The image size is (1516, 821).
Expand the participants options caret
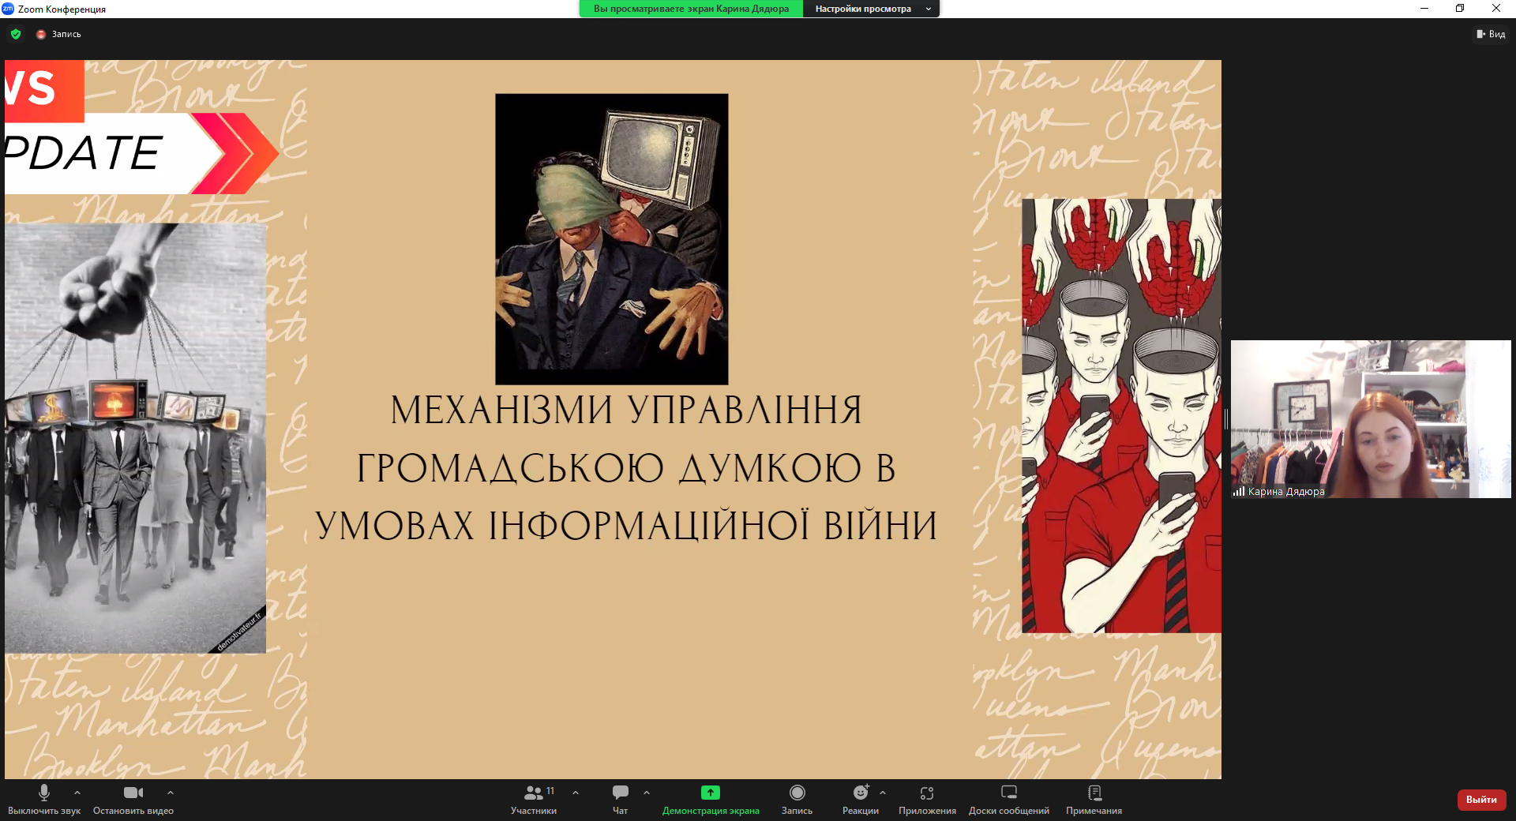click(576, 793)
